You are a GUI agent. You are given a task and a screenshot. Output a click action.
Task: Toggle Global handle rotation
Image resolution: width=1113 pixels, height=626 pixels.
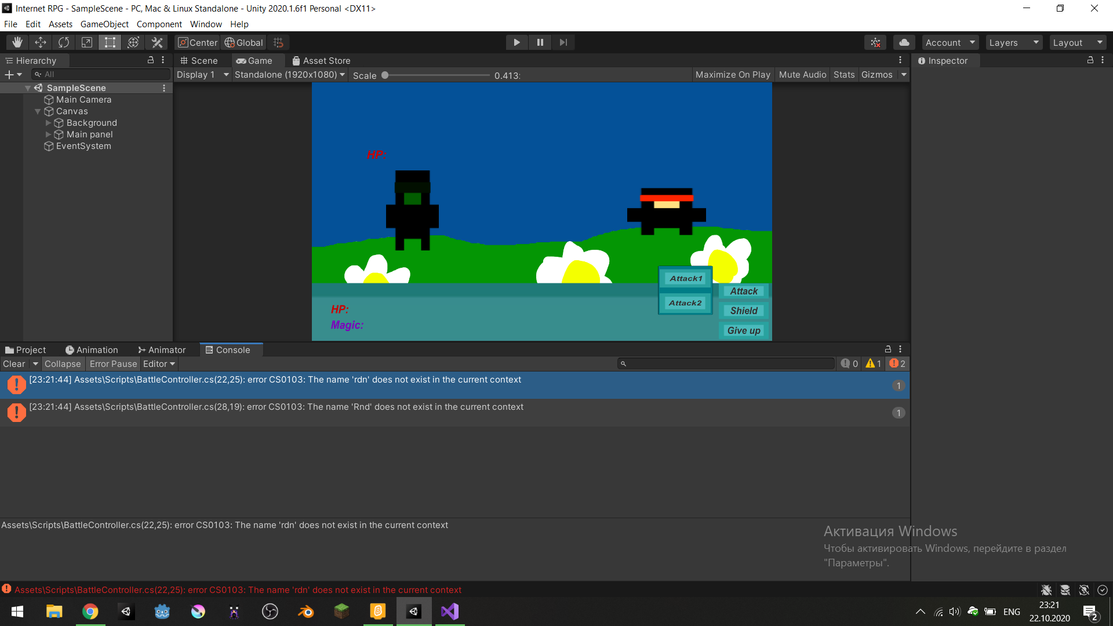click(x=243, y=42)
